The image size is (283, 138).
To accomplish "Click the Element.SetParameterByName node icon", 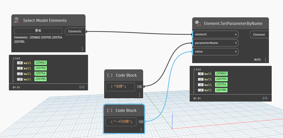I will pos(198,23).
